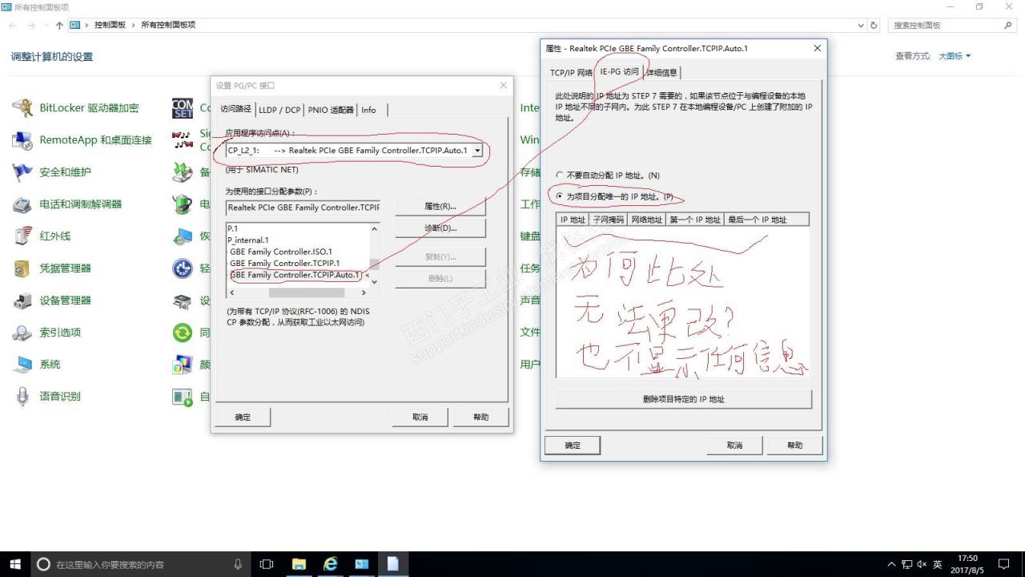Viewport: 1025px width, 577px height.
Task: Click 属性(R)... button
Action: pyautogui.click(x=440, y=207)
